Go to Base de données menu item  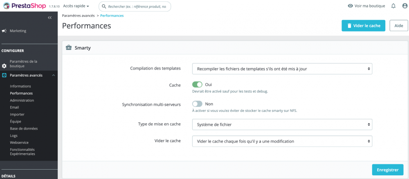coord(24,128)
